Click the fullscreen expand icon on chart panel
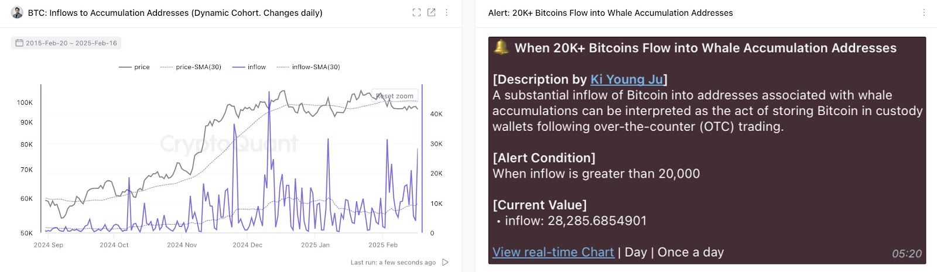This screenshot has height=272, width=937. point(416,12)
